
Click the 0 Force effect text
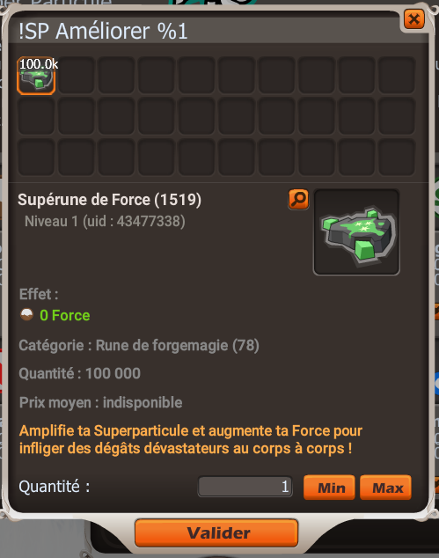click(65, 315)
